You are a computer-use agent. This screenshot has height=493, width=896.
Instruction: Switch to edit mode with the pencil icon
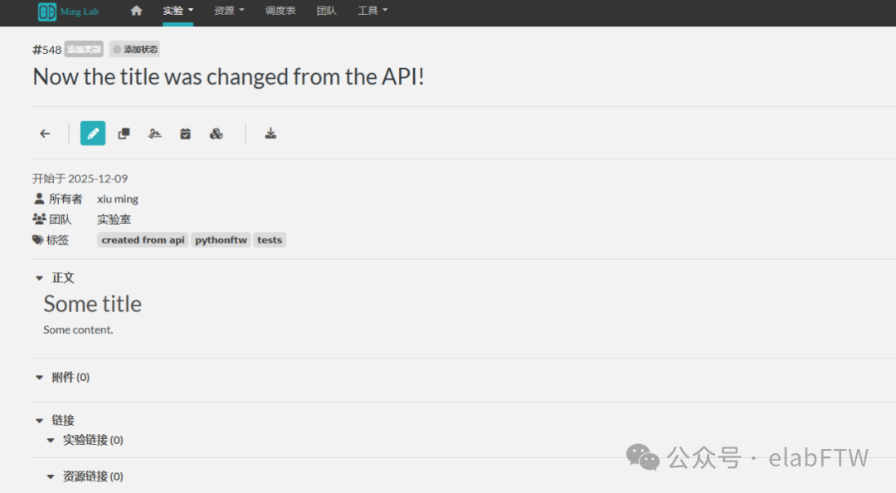pyautogui.click(x=92, y=133)
